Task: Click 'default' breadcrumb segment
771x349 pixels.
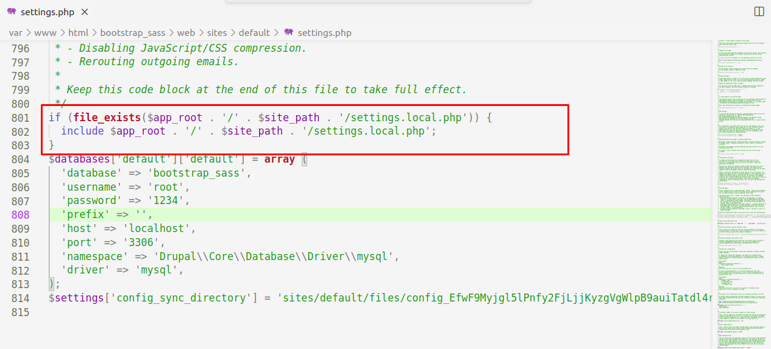Action: (x=254, y=33)
